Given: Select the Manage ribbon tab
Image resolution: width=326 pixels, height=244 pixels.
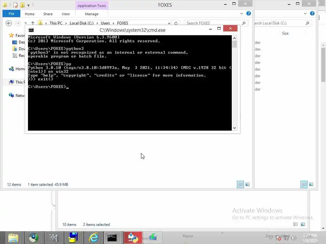Looking at the screenshot, I should point(92,14).
